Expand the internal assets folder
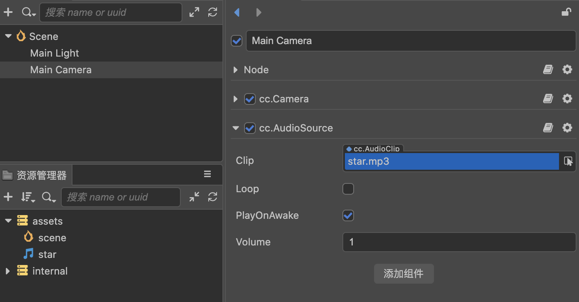 (x=7, y=271)
